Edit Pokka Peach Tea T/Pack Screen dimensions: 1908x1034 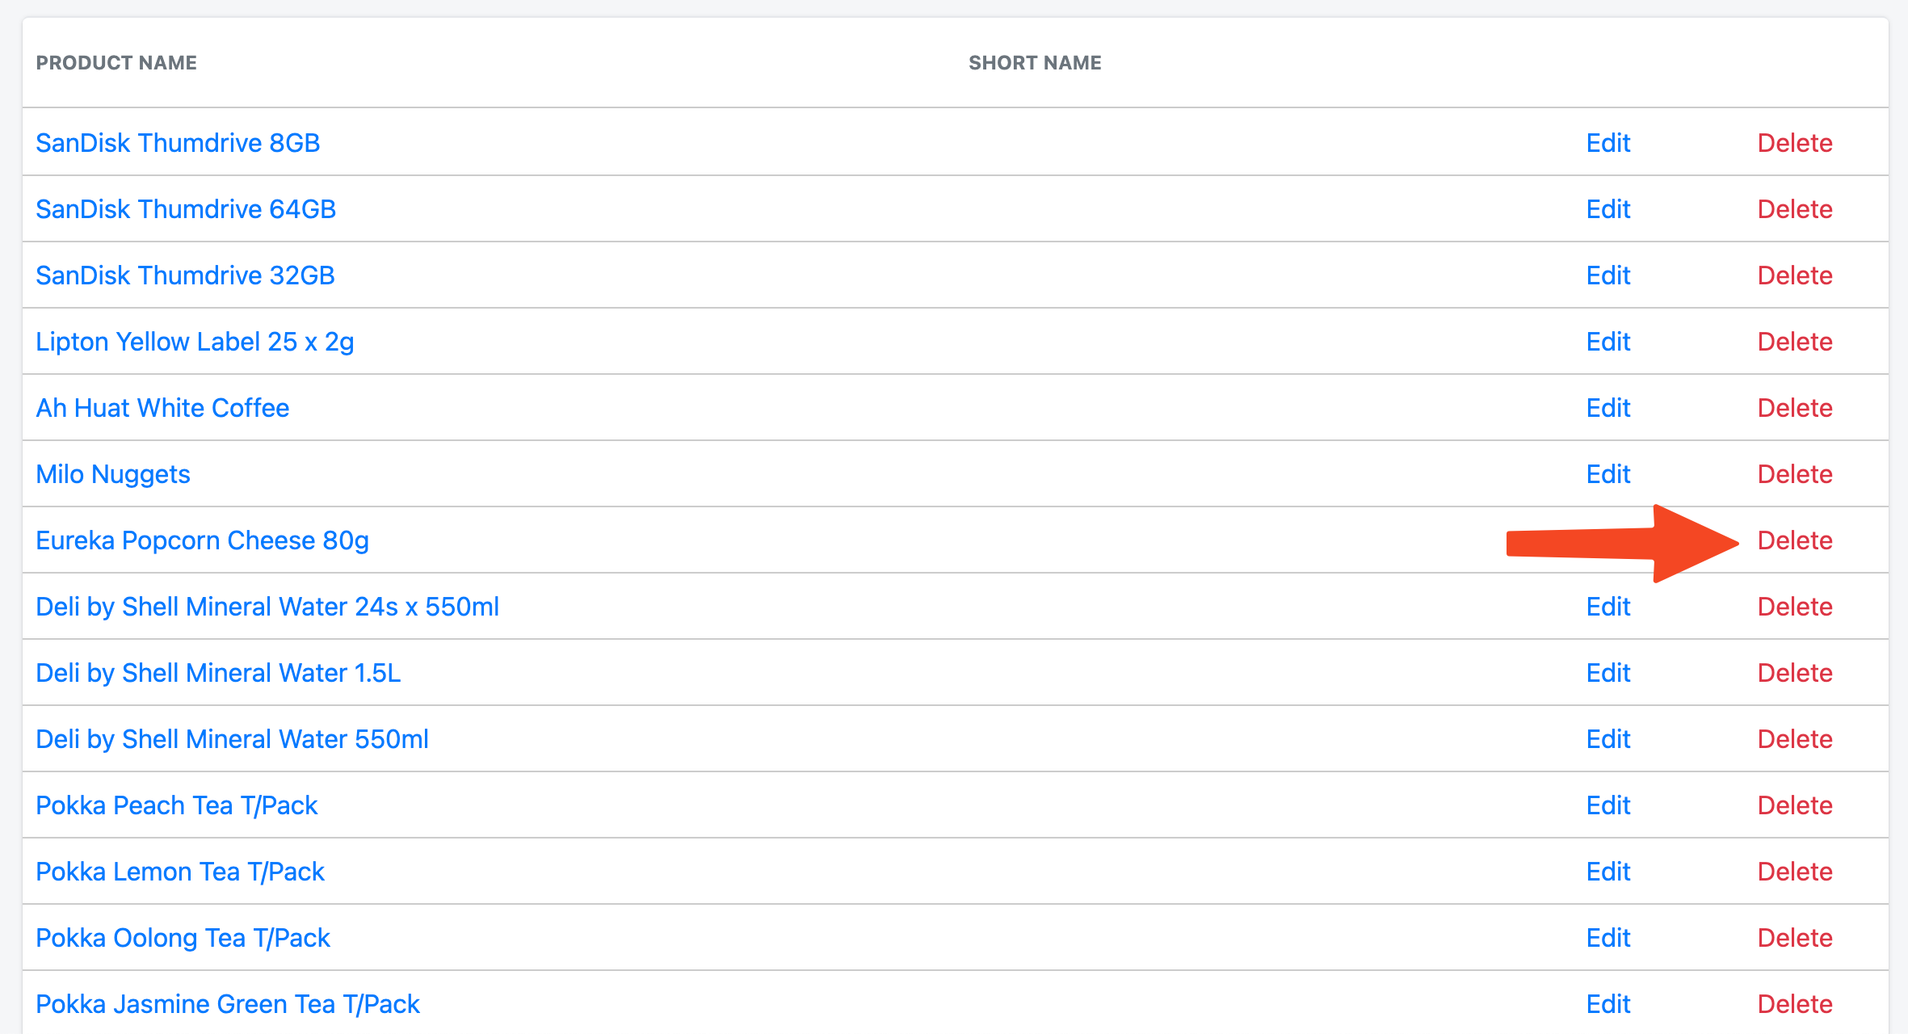point(1608,805)
